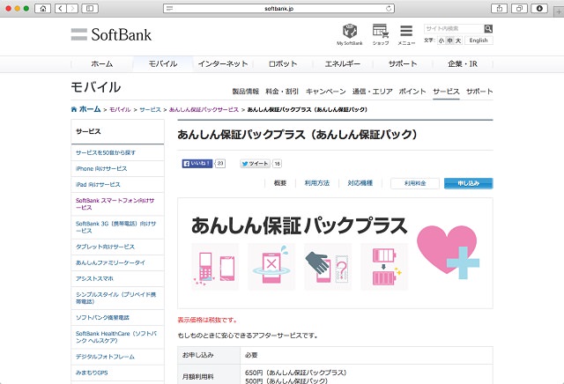564x384 pixels.
Task: Open the 企業・IR main nav tab
Action: pos(463,64)
